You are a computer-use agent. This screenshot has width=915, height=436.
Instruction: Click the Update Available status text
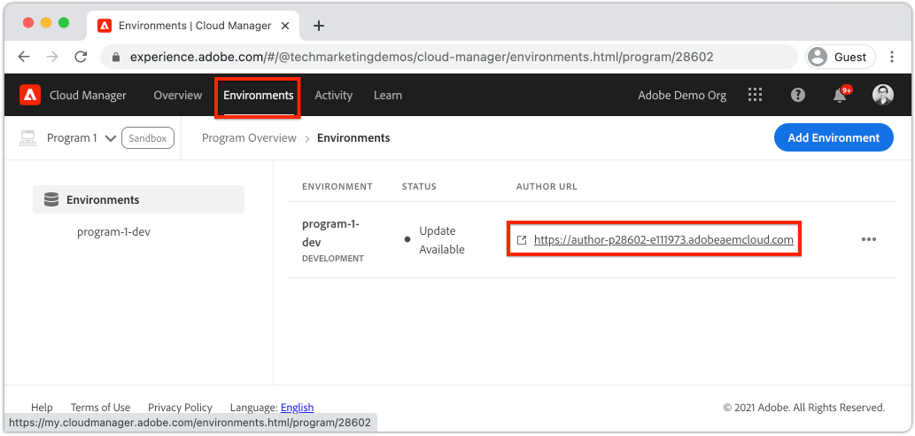pyautogui.click(x=442, y=240)
